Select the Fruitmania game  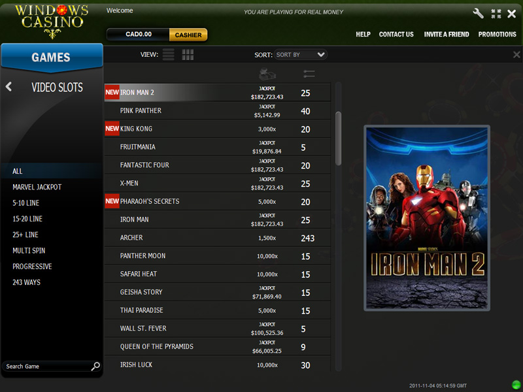point(218,147)
